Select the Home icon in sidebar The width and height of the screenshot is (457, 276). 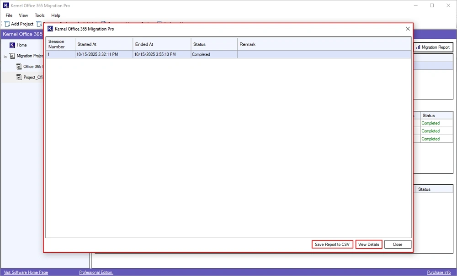click(12, 45)
